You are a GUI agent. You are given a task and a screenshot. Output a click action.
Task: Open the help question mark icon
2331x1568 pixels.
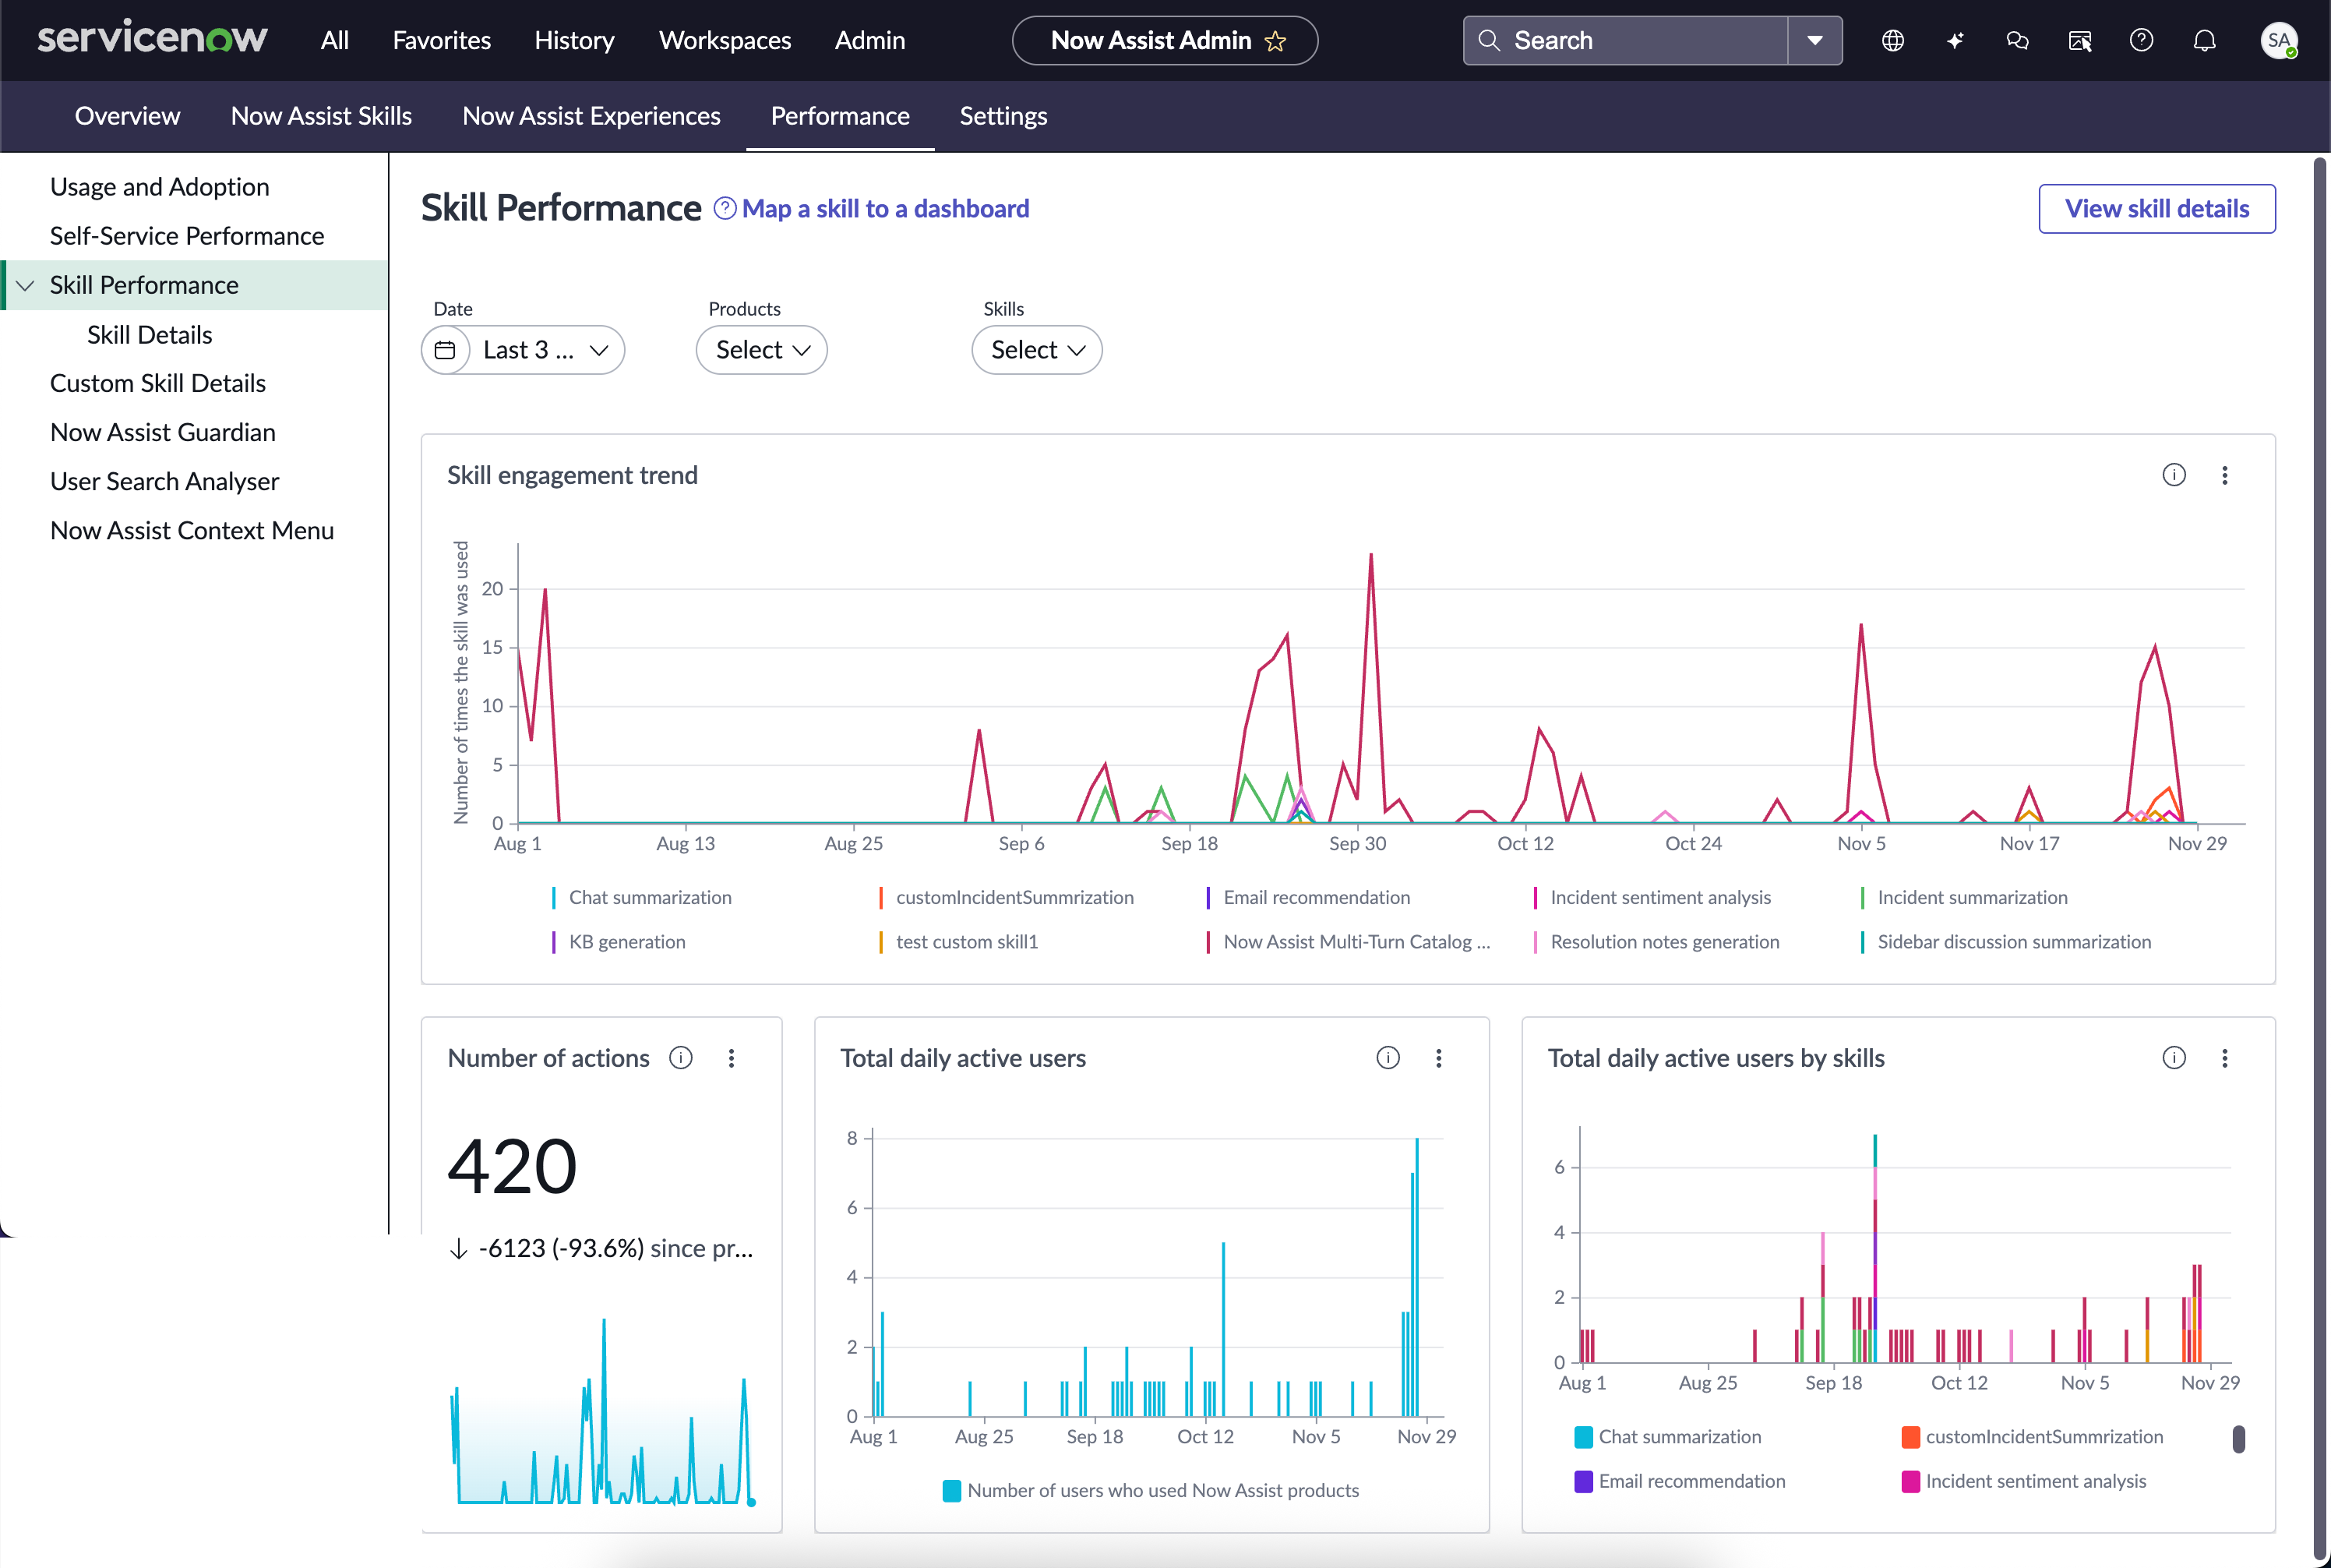(x=2141, y=40)
